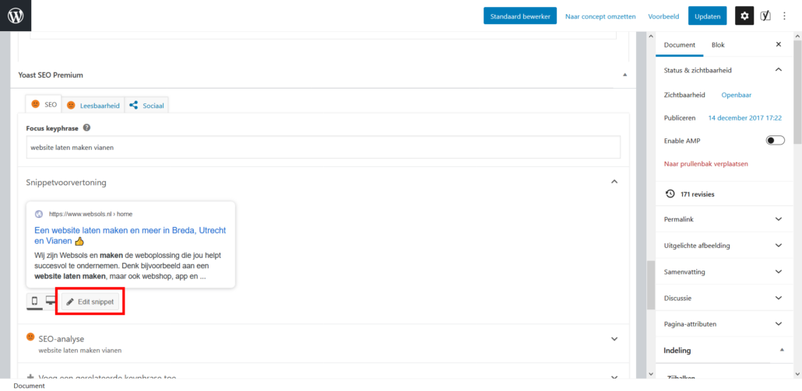802x391 pixels.
Task: Click the main editor vertical scrollbar thumb
Action: tap(651, 285)
